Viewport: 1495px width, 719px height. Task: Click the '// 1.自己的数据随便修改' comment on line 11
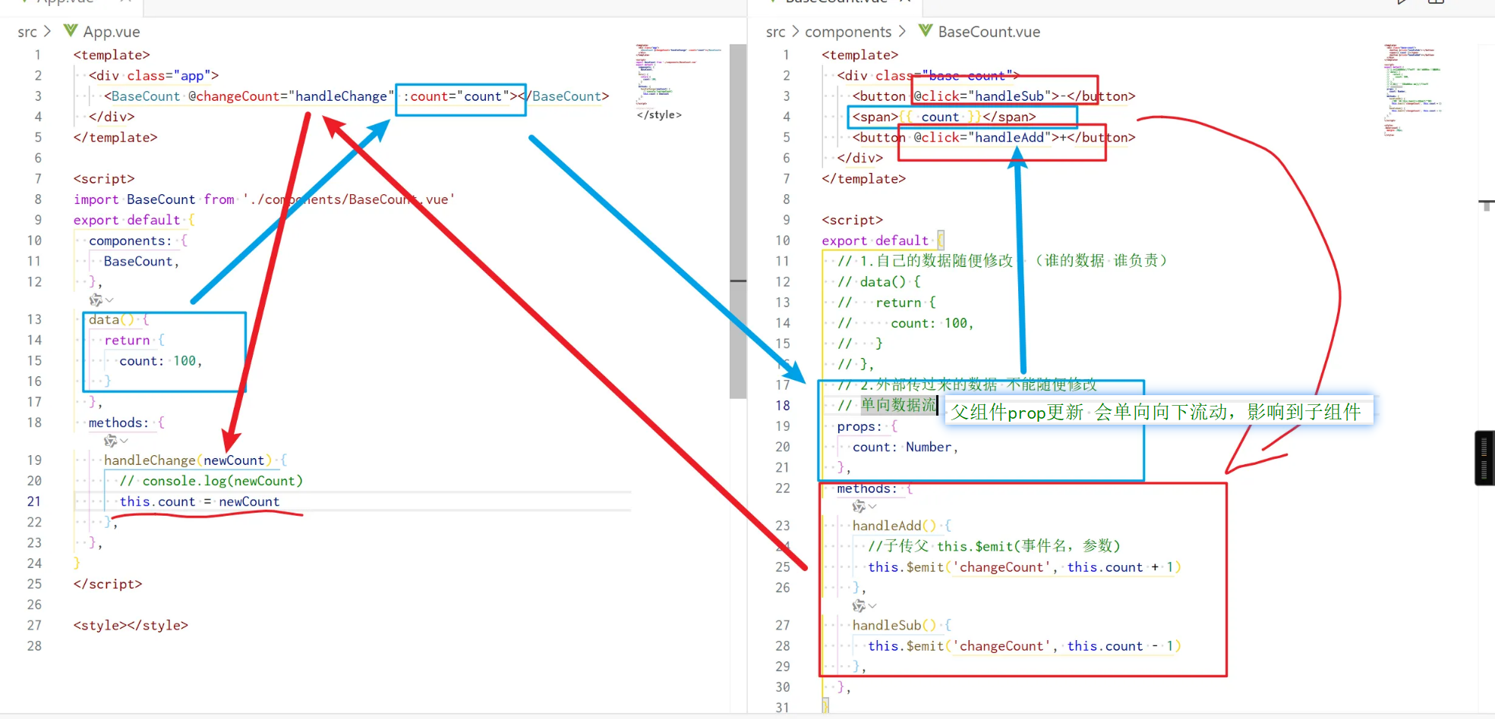[925, 261]
